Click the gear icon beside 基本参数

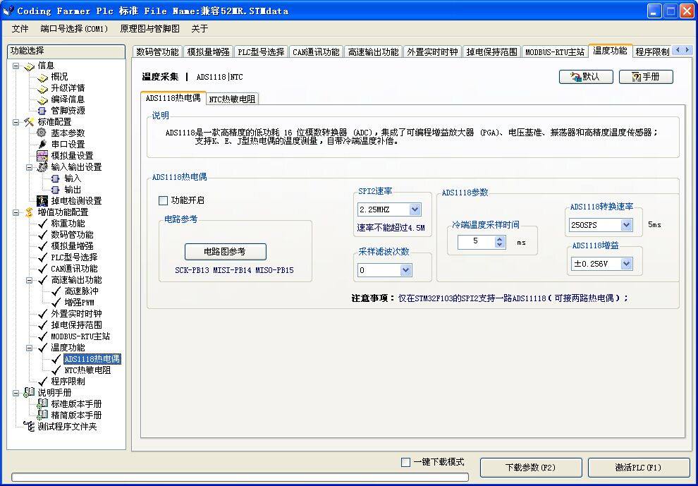point(42,133)
